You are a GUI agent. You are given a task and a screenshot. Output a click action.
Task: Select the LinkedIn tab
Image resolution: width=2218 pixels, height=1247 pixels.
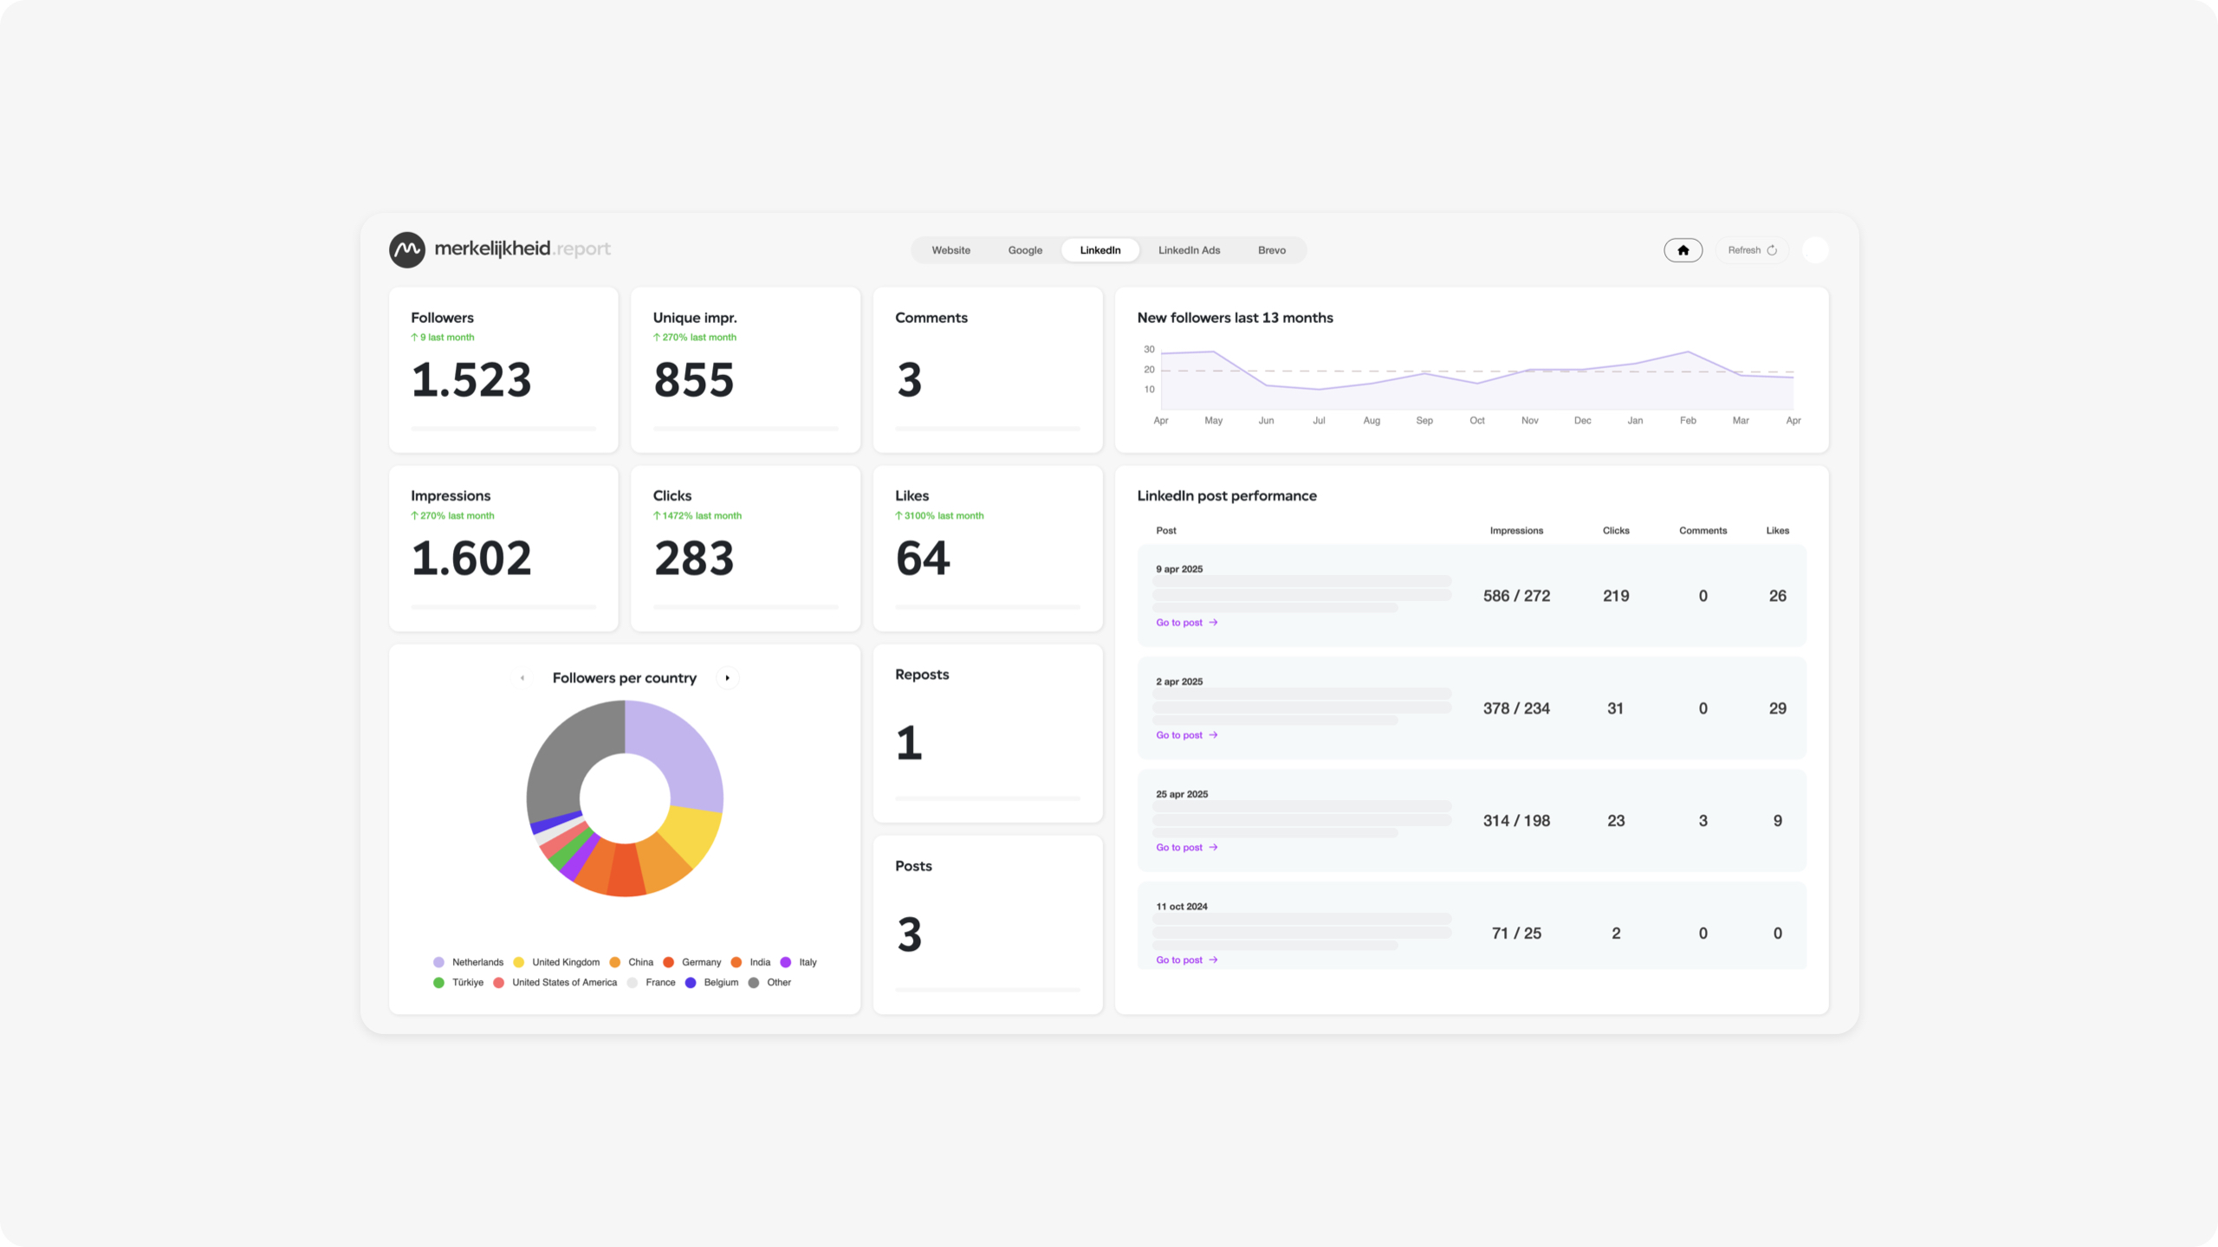(x=1099, y=250)
